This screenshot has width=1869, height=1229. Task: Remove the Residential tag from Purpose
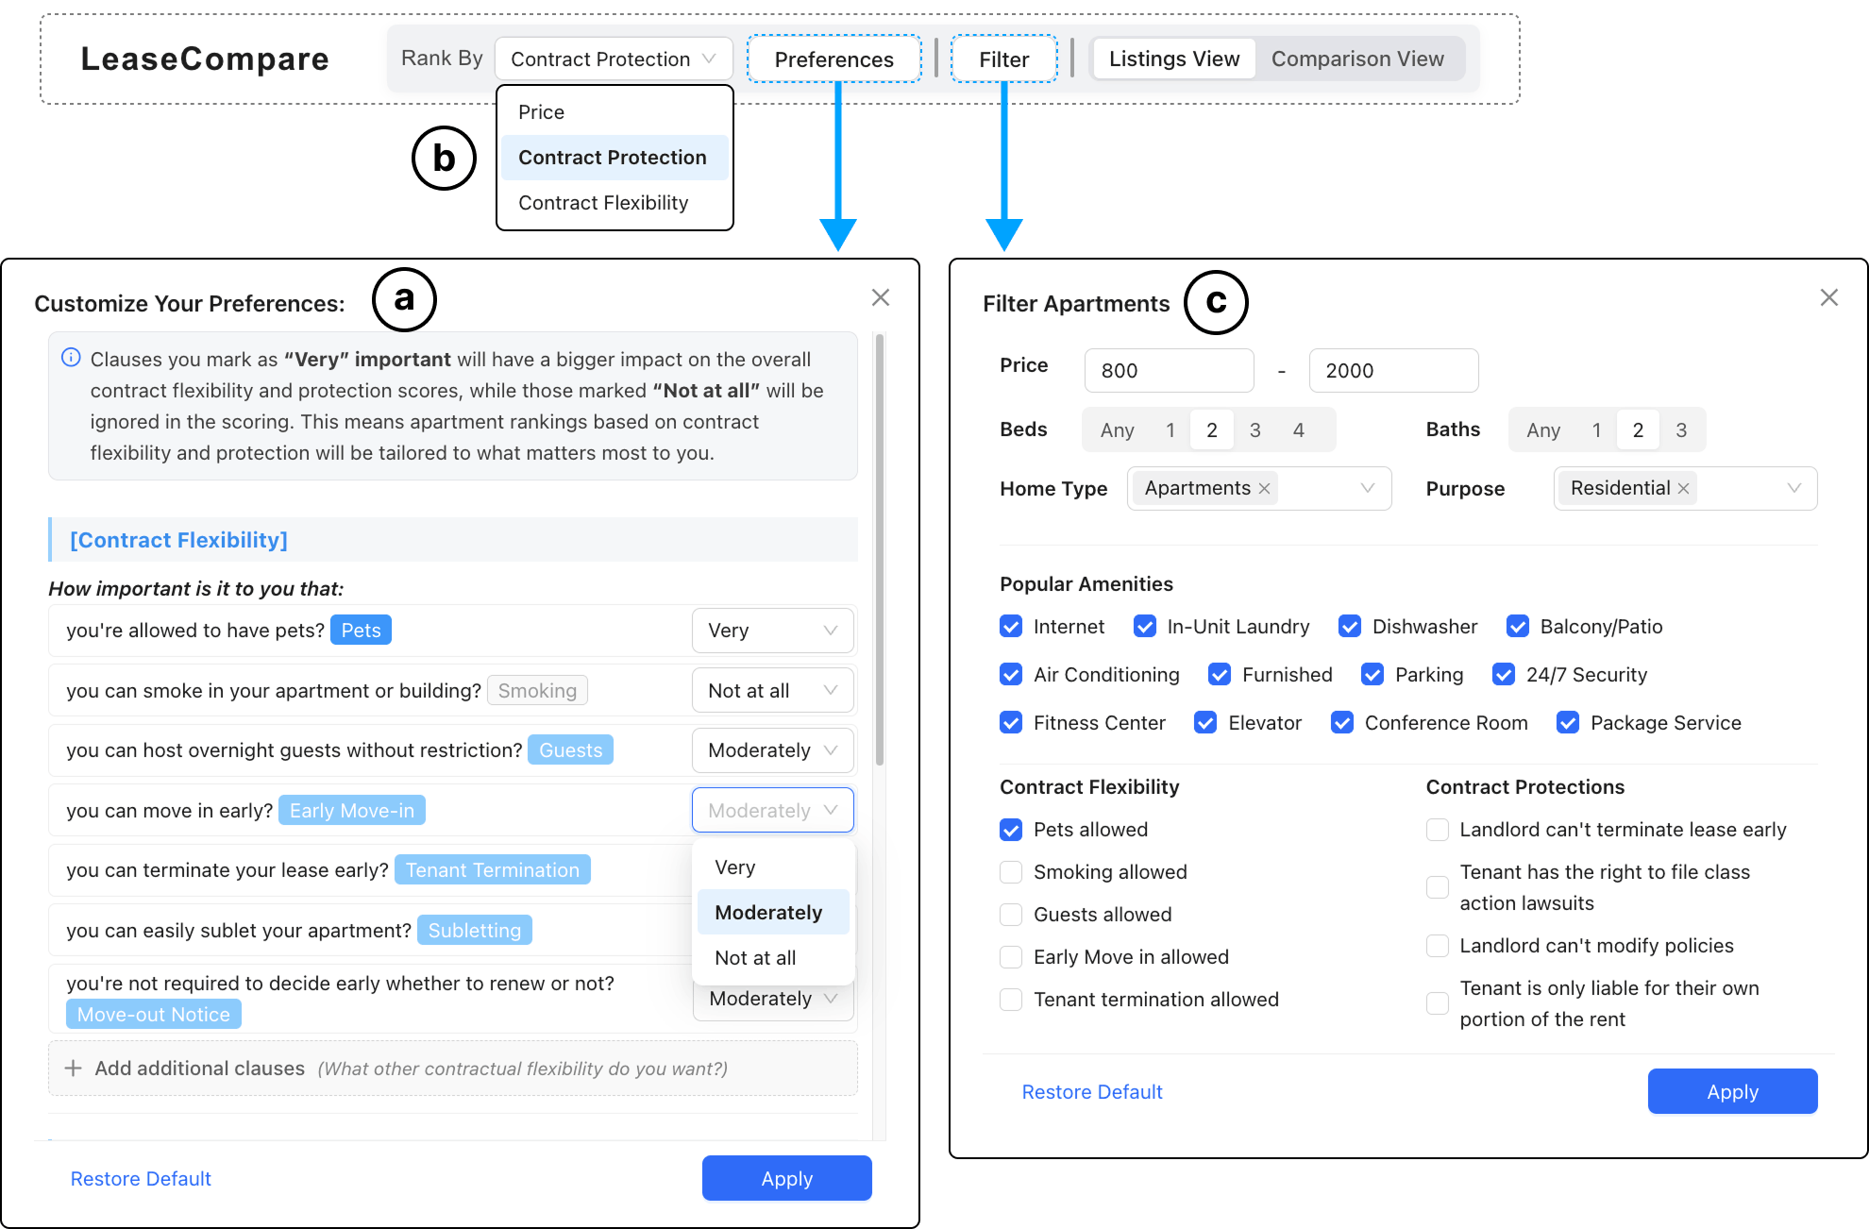coord(1683,489)
